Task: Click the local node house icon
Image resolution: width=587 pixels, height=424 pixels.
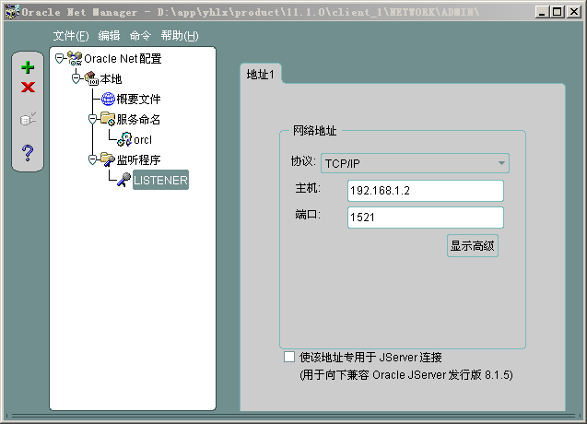Action: click(x=91, y=78)
